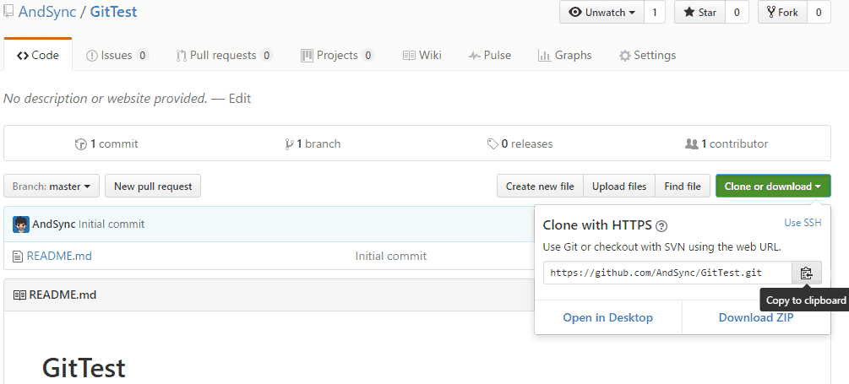Screen dimensions: 849x384
Task: Click the Download ZIP link
Action: tap(756, 317)
